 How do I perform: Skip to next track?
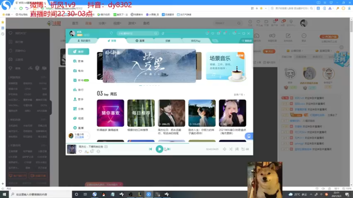tap(169, 149)
